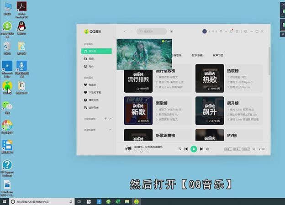Image resolution: width=285 pixels, height=205 pixels.
Task: Open the Windows Start menu
Action: pos(5,201)
